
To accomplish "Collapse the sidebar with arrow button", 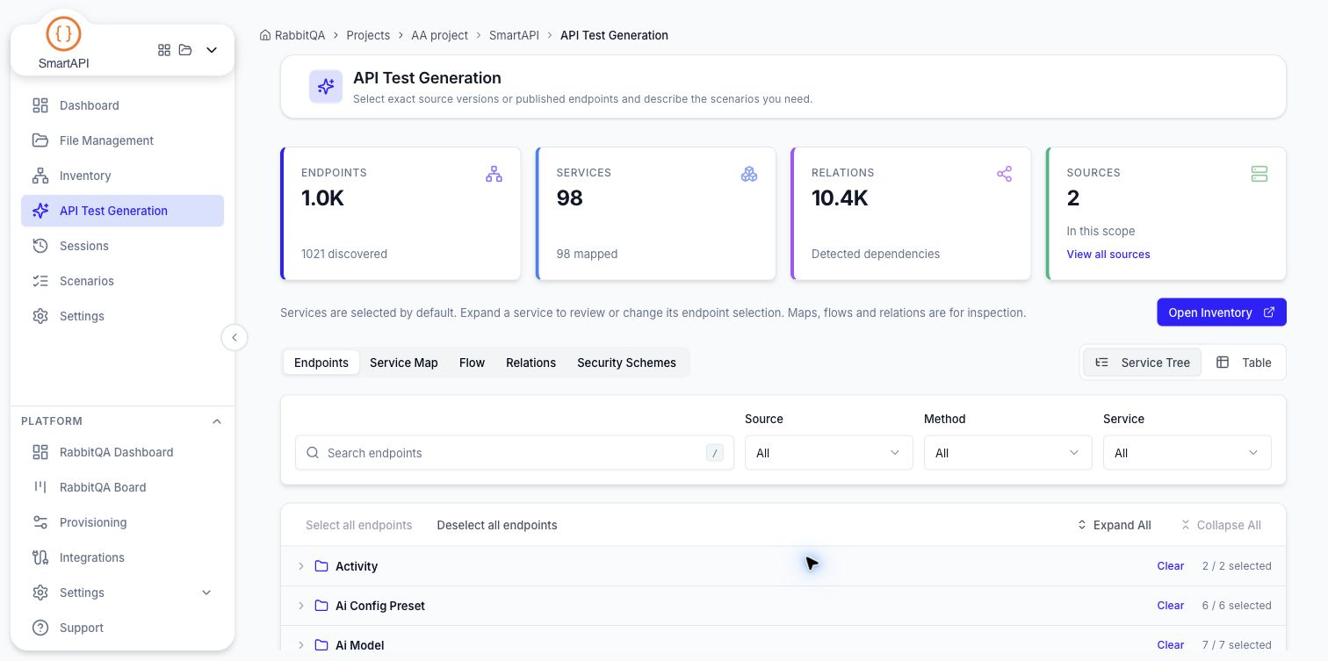I will coord(235,337).
